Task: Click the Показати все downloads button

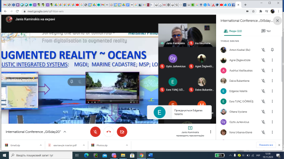Action: [x=266, y=145]
